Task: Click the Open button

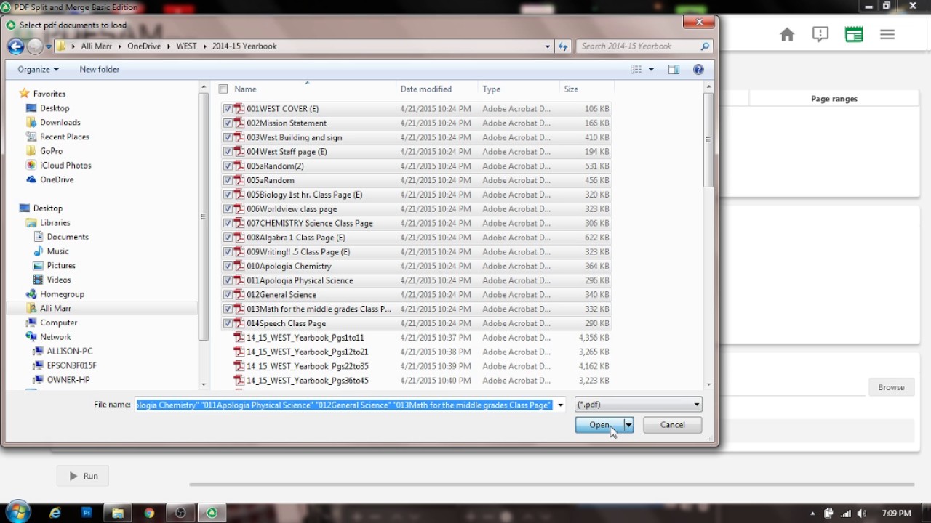Action: (599, 425)
